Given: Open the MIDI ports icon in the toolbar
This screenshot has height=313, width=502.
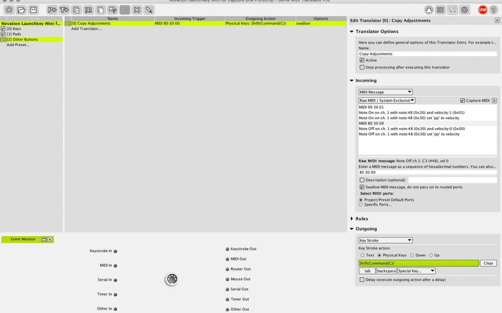Looking at the screenshot, I should tap(429, 10).
